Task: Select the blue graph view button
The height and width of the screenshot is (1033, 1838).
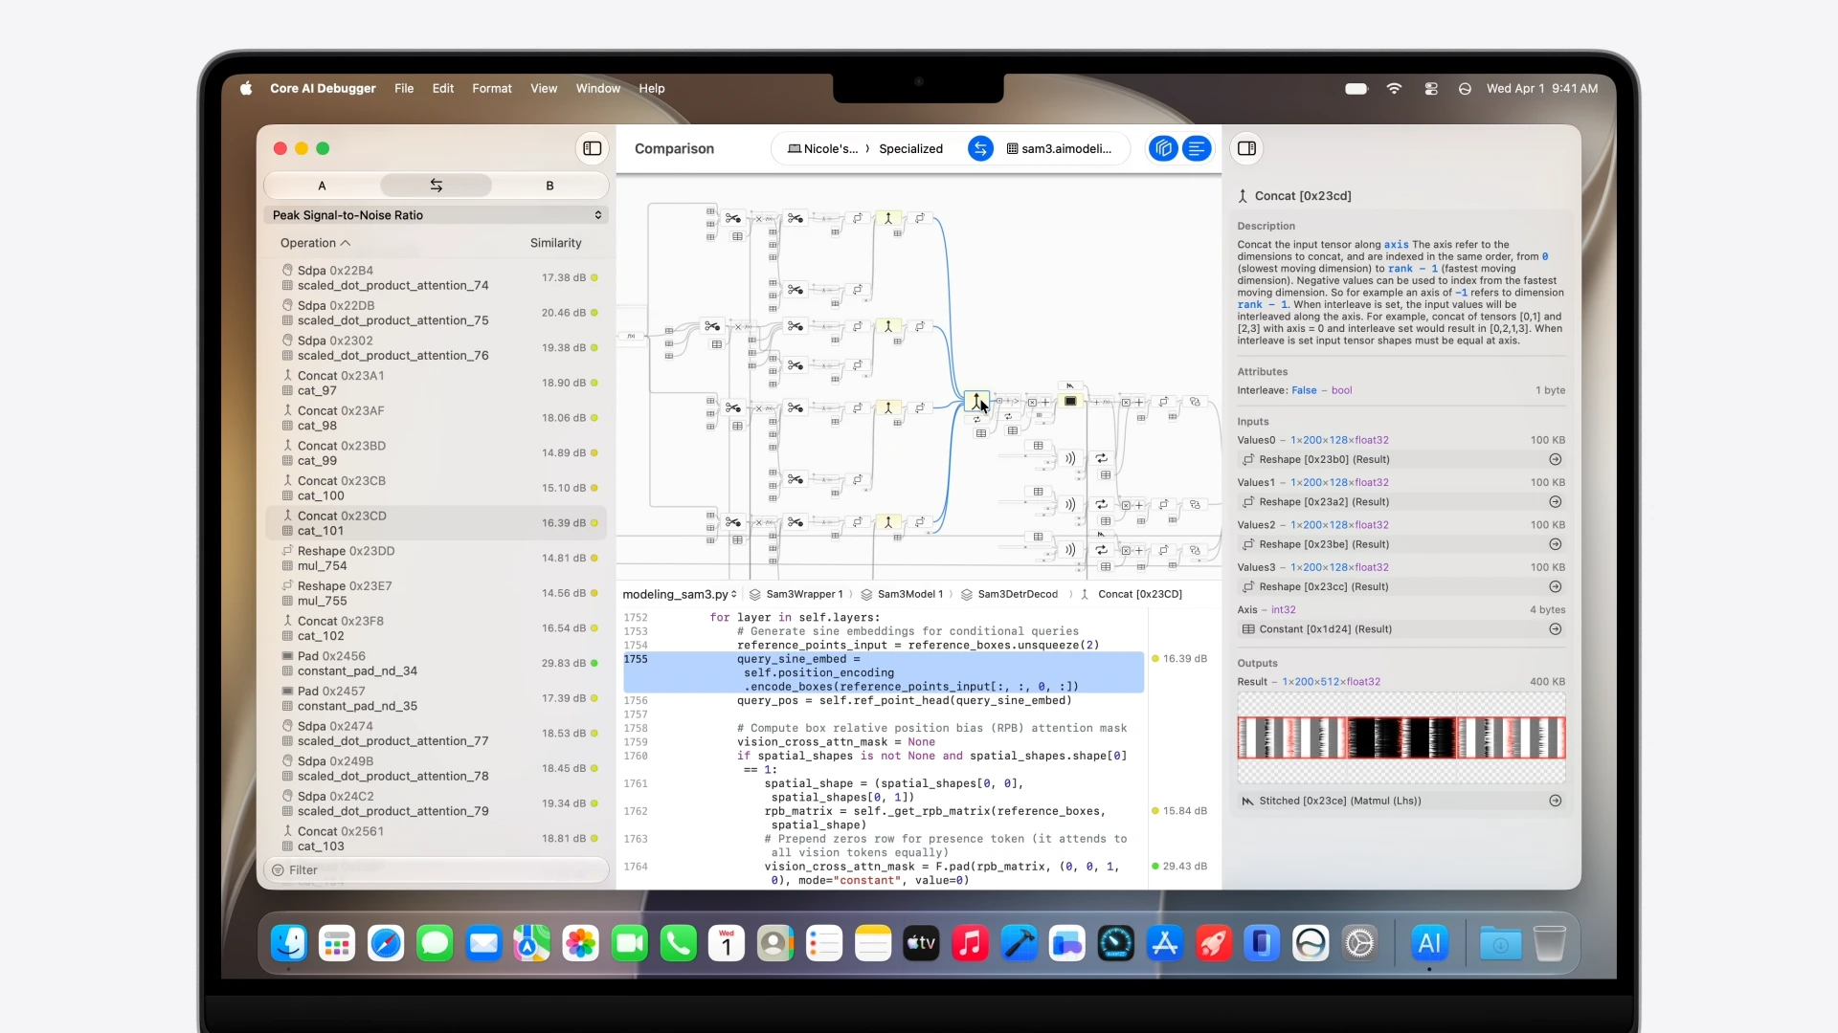Action: 1163,148
